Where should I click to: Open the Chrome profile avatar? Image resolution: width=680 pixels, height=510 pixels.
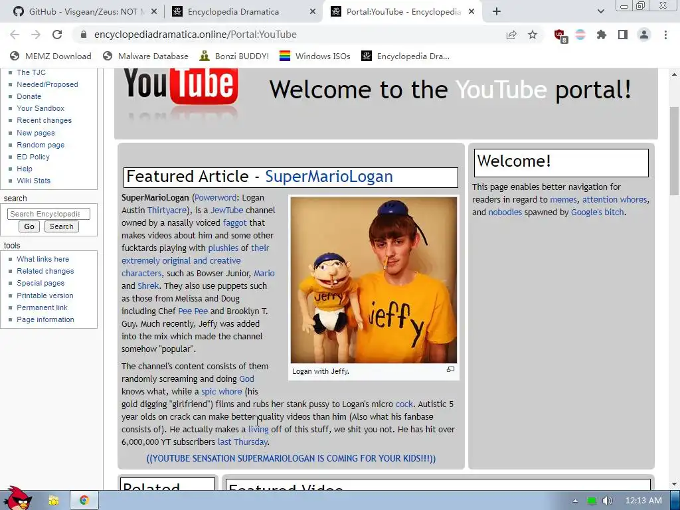coord(644,35)
